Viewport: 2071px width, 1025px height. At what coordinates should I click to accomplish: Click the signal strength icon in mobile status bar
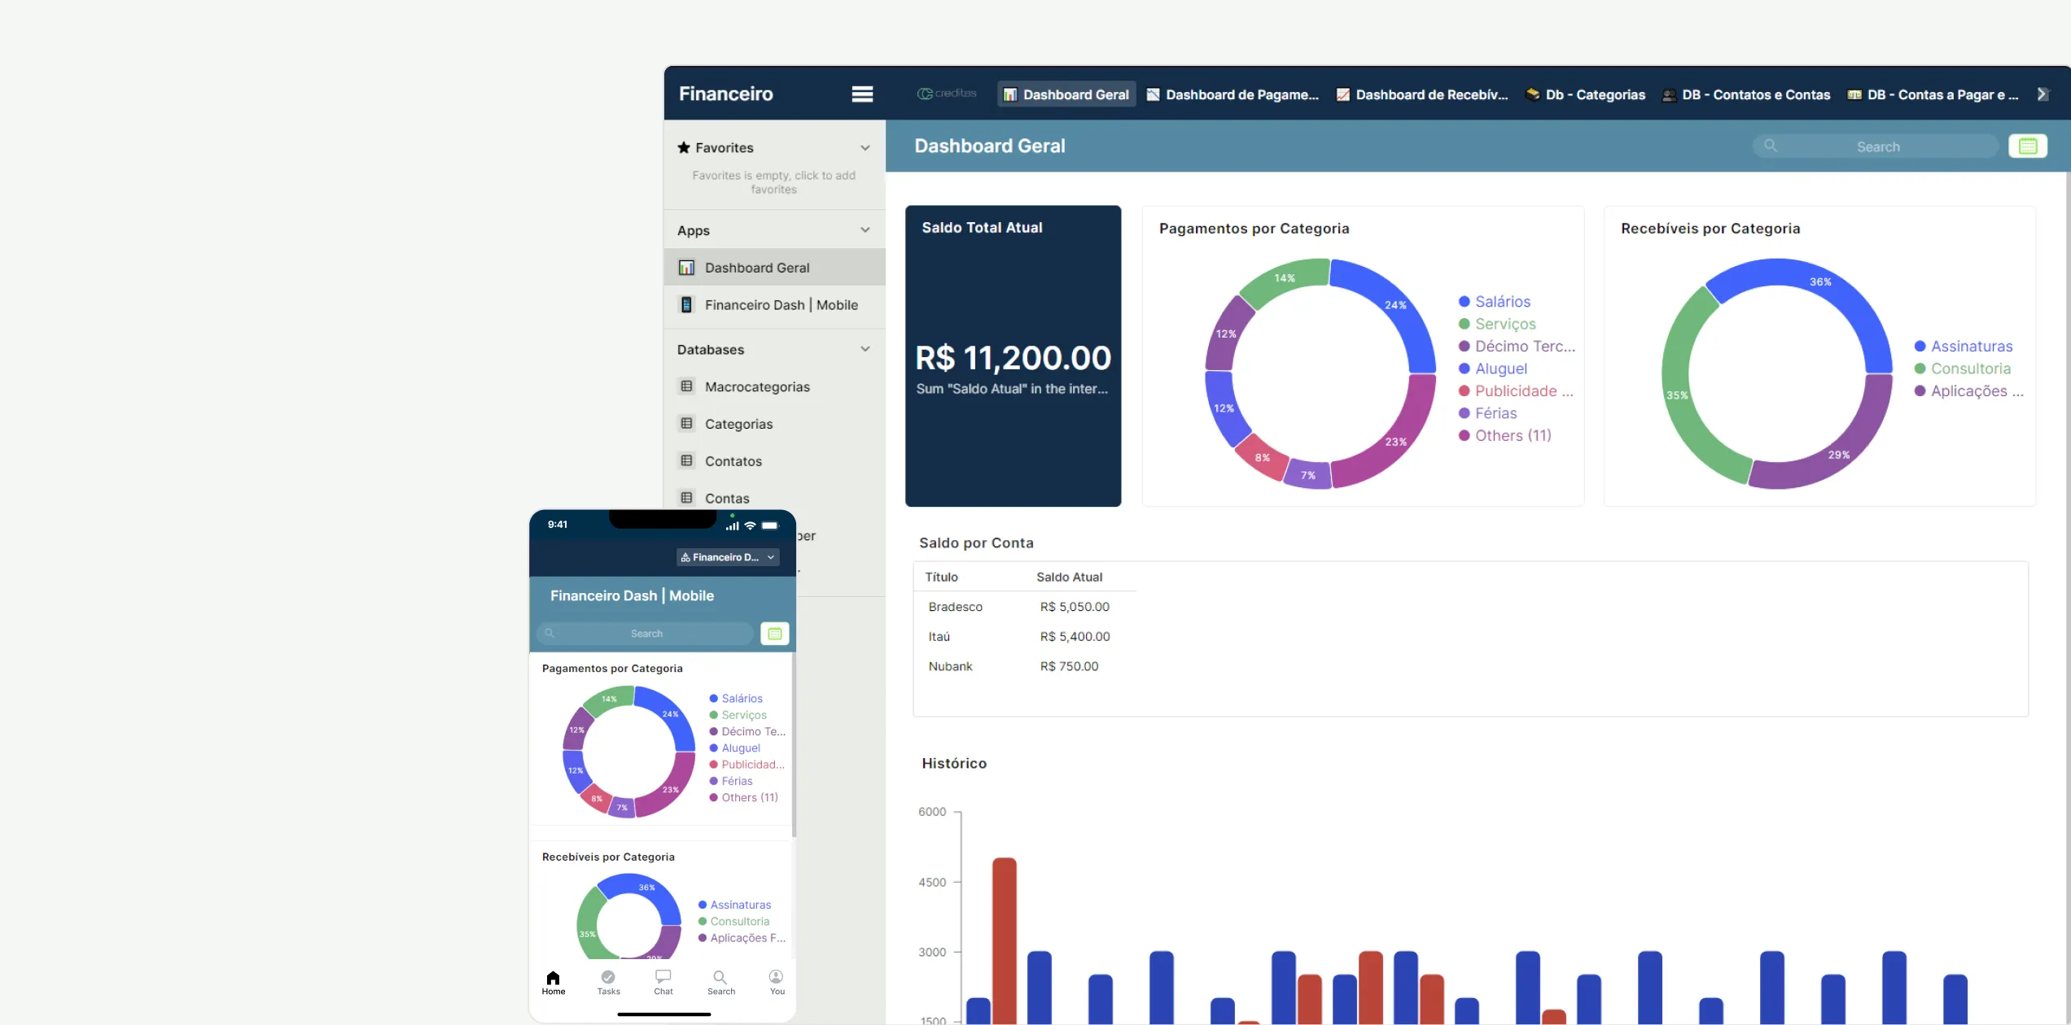pyautogui.click(x=733, y=526)
